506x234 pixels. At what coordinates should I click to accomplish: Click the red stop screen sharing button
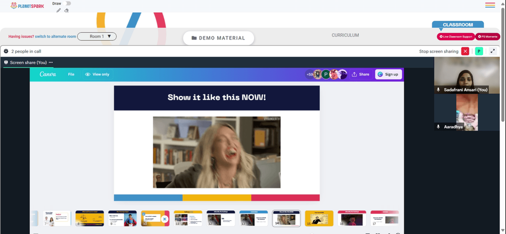coord(465,51)
